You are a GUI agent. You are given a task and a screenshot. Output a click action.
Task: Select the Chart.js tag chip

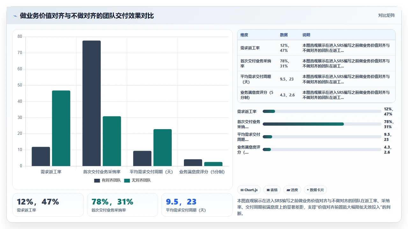tap(249, 190)
